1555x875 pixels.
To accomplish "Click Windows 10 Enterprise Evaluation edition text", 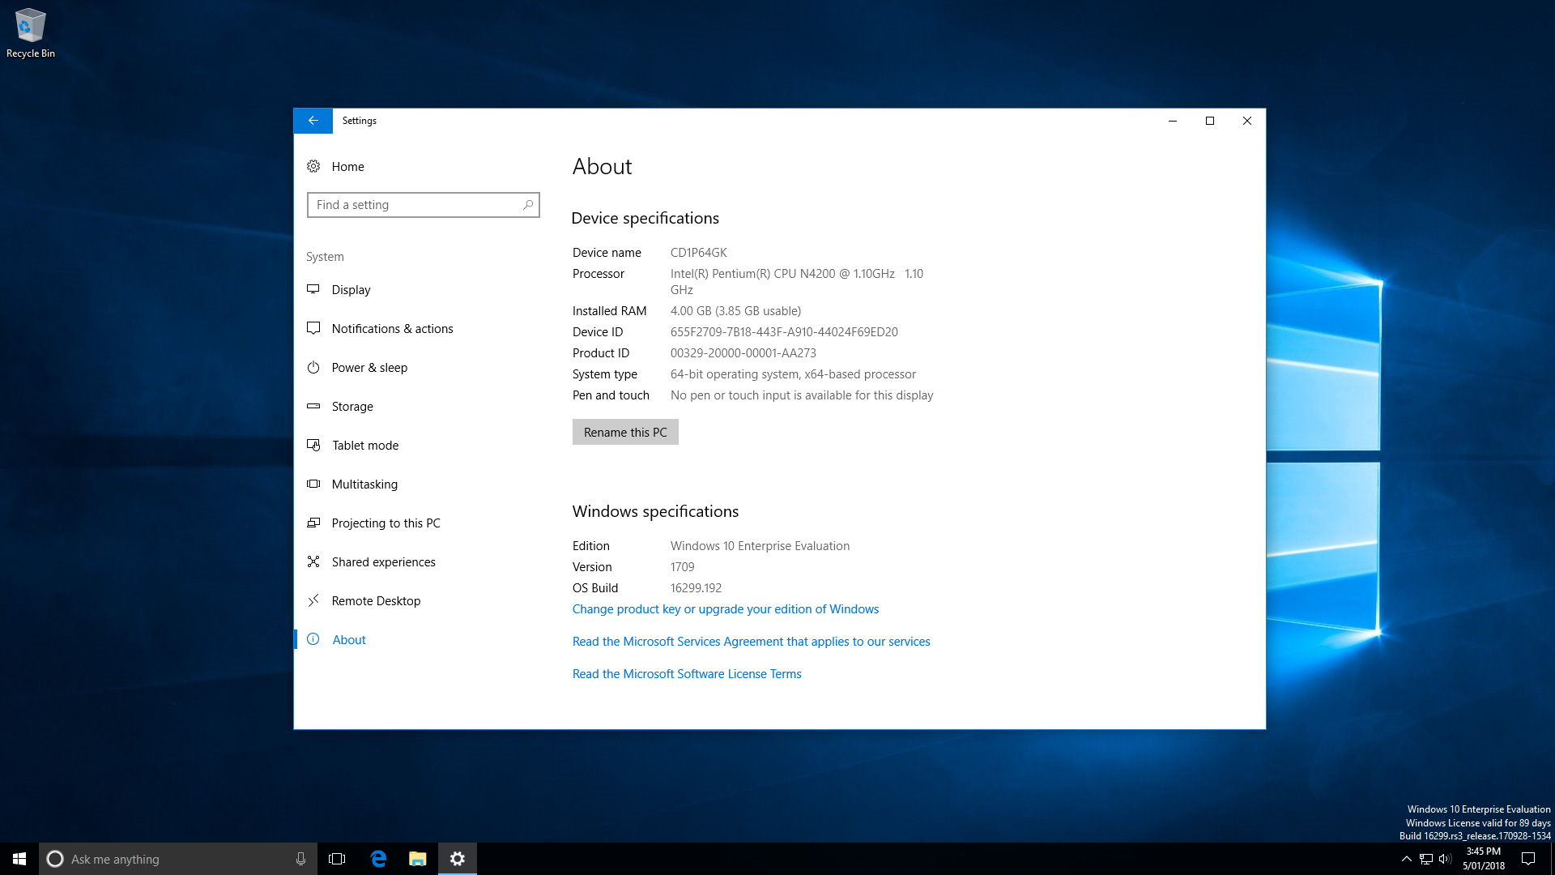I will pyautogui.click(x=760, y=546).
